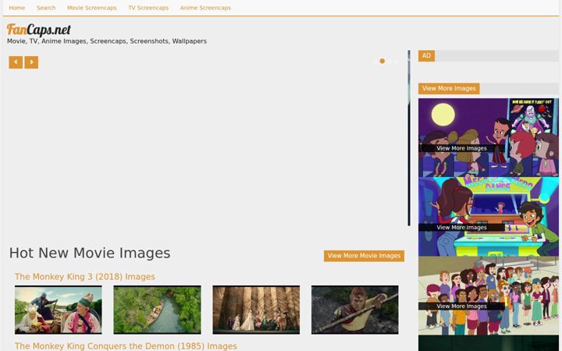The height and width of the screenshot is (351, 562).
Task: Open Monkey King 3 thumbnail with two monks
Action: click(59, 310)
